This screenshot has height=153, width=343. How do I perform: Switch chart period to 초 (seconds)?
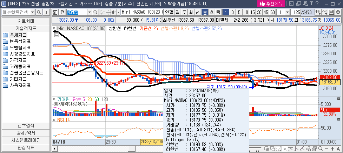[212, 12]
